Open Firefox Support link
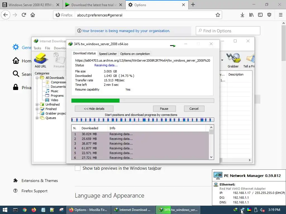Viewport: 286px width, 214px height. click(34, 191)
